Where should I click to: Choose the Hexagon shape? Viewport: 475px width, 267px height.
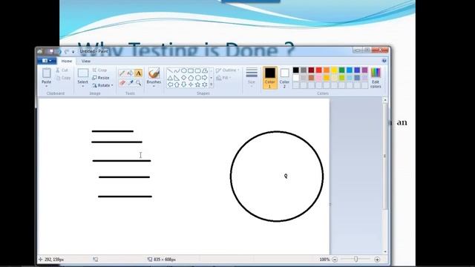coord(198,78)
